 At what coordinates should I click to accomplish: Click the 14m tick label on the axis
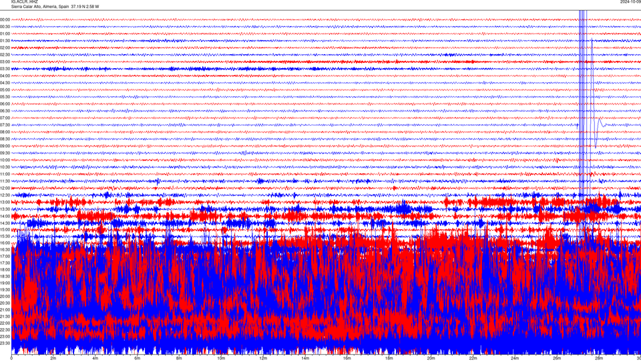point(305,358)
